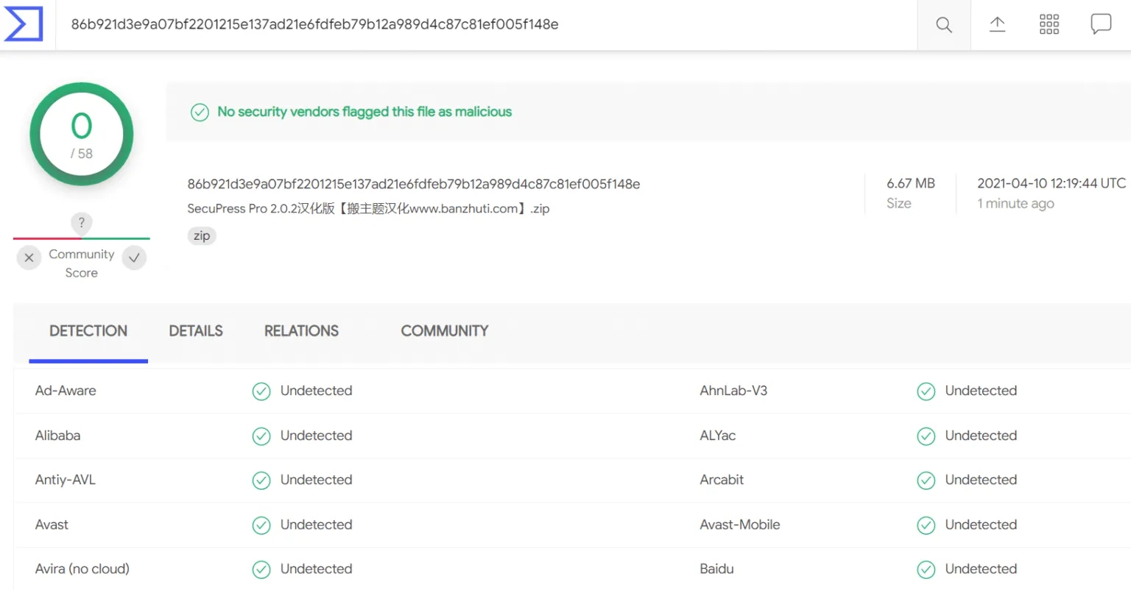Click the Undetected result text for Ad-Aware

click(316, 391)
